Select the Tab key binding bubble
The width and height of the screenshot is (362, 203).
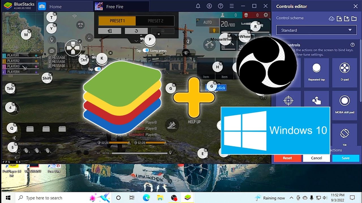pos(10,89)
